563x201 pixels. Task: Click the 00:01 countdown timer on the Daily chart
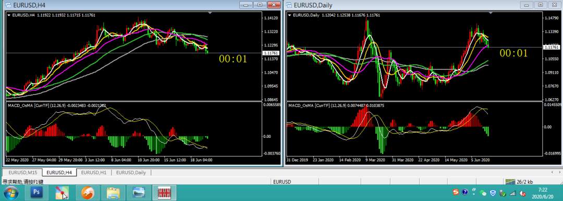(514, 53)
